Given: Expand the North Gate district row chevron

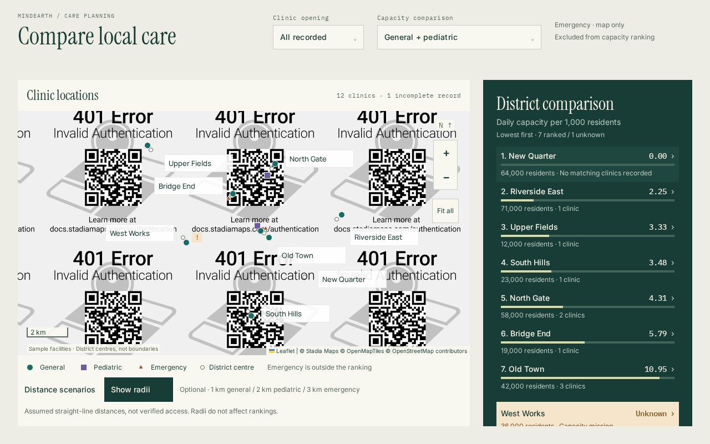Looking at the screenshot, I should [x=673, y=299].
